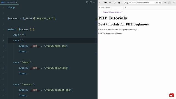
Task: Open the browser account avatar
Action: tap(169, 2)
